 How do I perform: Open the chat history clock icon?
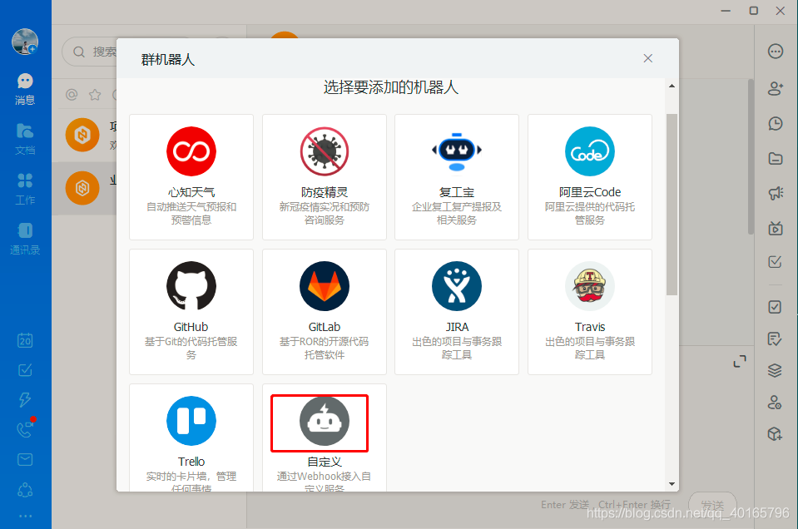tap(775, 124)
